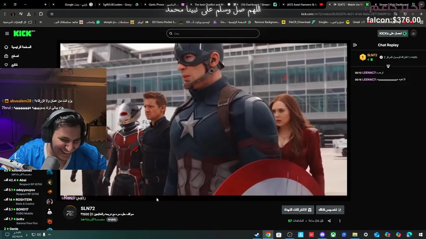Collapse the Chat Replay panel

[x=355, y=45]
